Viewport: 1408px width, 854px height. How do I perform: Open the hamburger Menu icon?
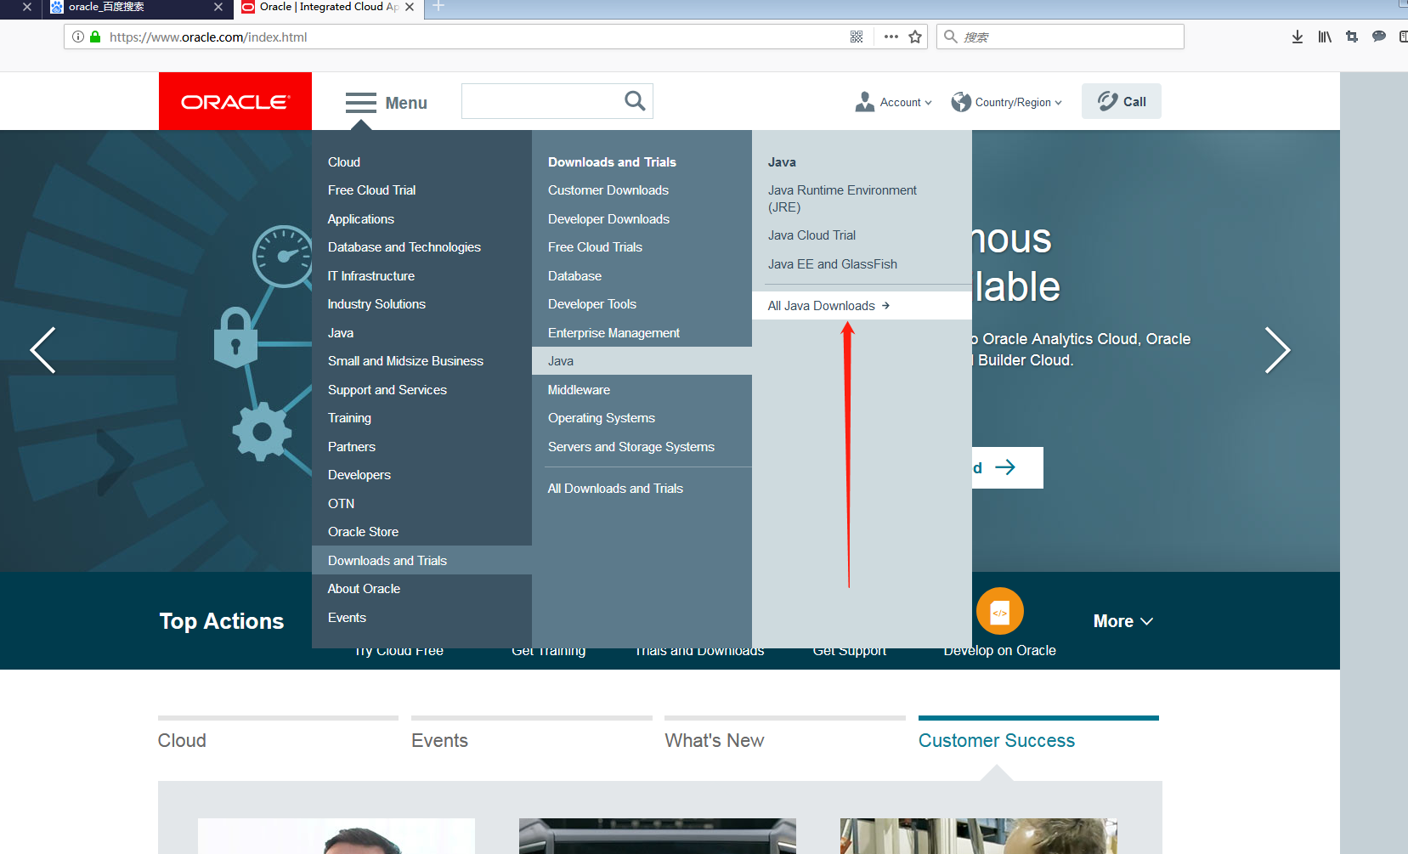click(x=360, y=103)
